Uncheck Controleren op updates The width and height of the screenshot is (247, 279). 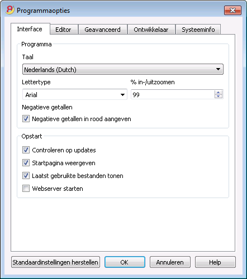pyautogui.click(x=26, y=150)
